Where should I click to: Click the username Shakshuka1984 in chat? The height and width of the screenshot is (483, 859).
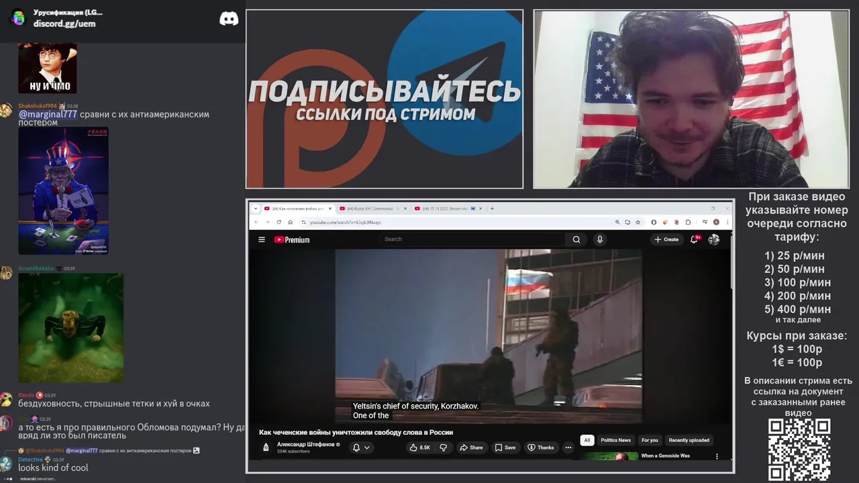point(38,106)
